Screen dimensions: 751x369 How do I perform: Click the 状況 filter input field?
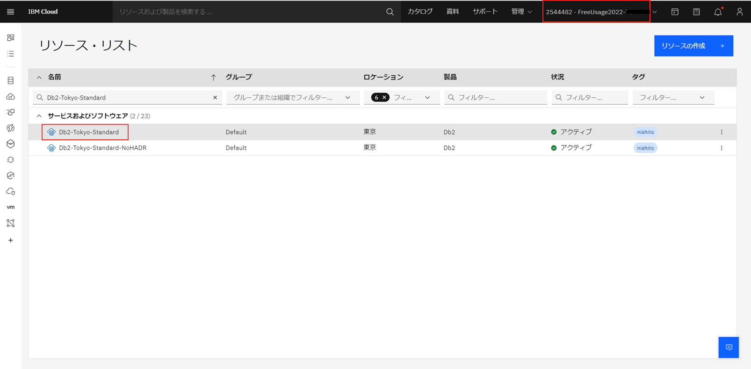point(590,98)
